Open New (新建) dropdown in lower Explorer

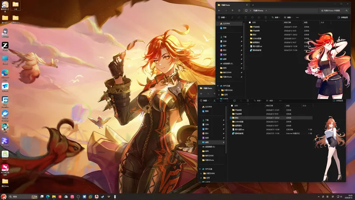pos(205,101)
